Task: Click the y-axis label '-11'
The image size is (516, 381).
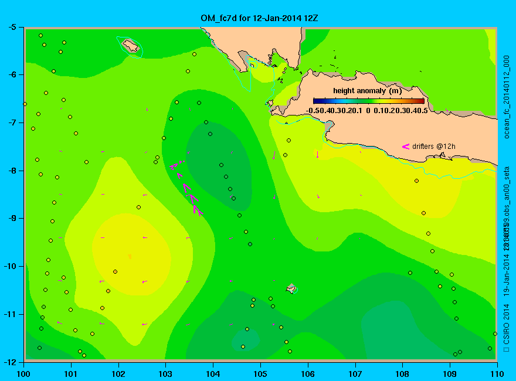Action: tap(10, 314)
